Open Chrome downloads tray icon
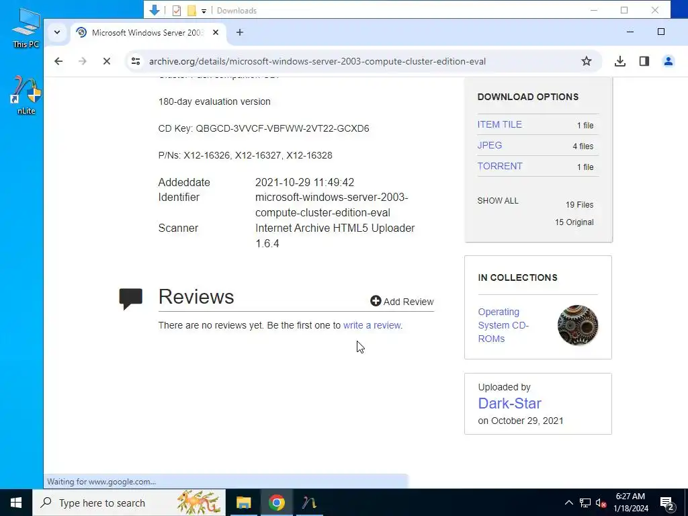This screenshot has width=688, height=516. coord(620,61)
